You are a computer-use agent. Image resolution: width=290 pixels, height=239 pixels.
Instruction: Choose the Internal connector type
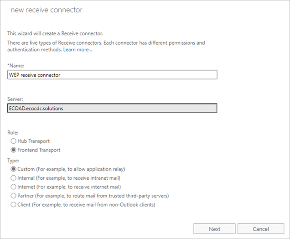click(x=14, y=178)
